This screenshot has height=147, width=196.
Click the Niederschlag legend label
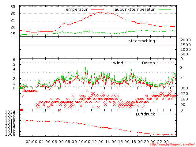(x=141, y=41)
